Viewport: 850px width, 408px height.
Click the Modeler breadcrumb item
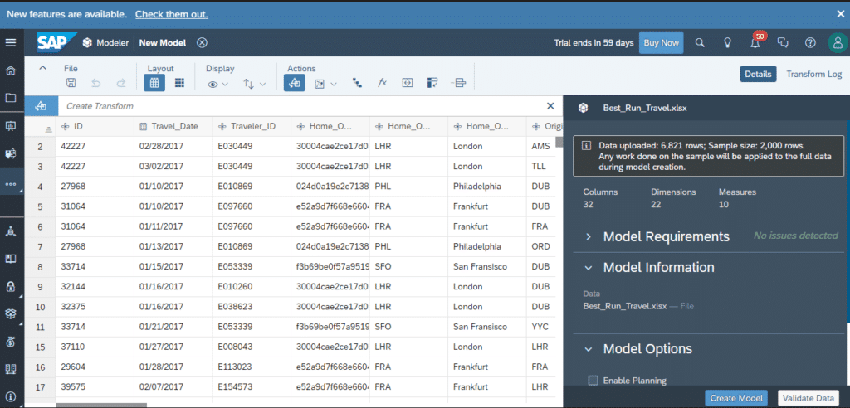tap(106, 43)
